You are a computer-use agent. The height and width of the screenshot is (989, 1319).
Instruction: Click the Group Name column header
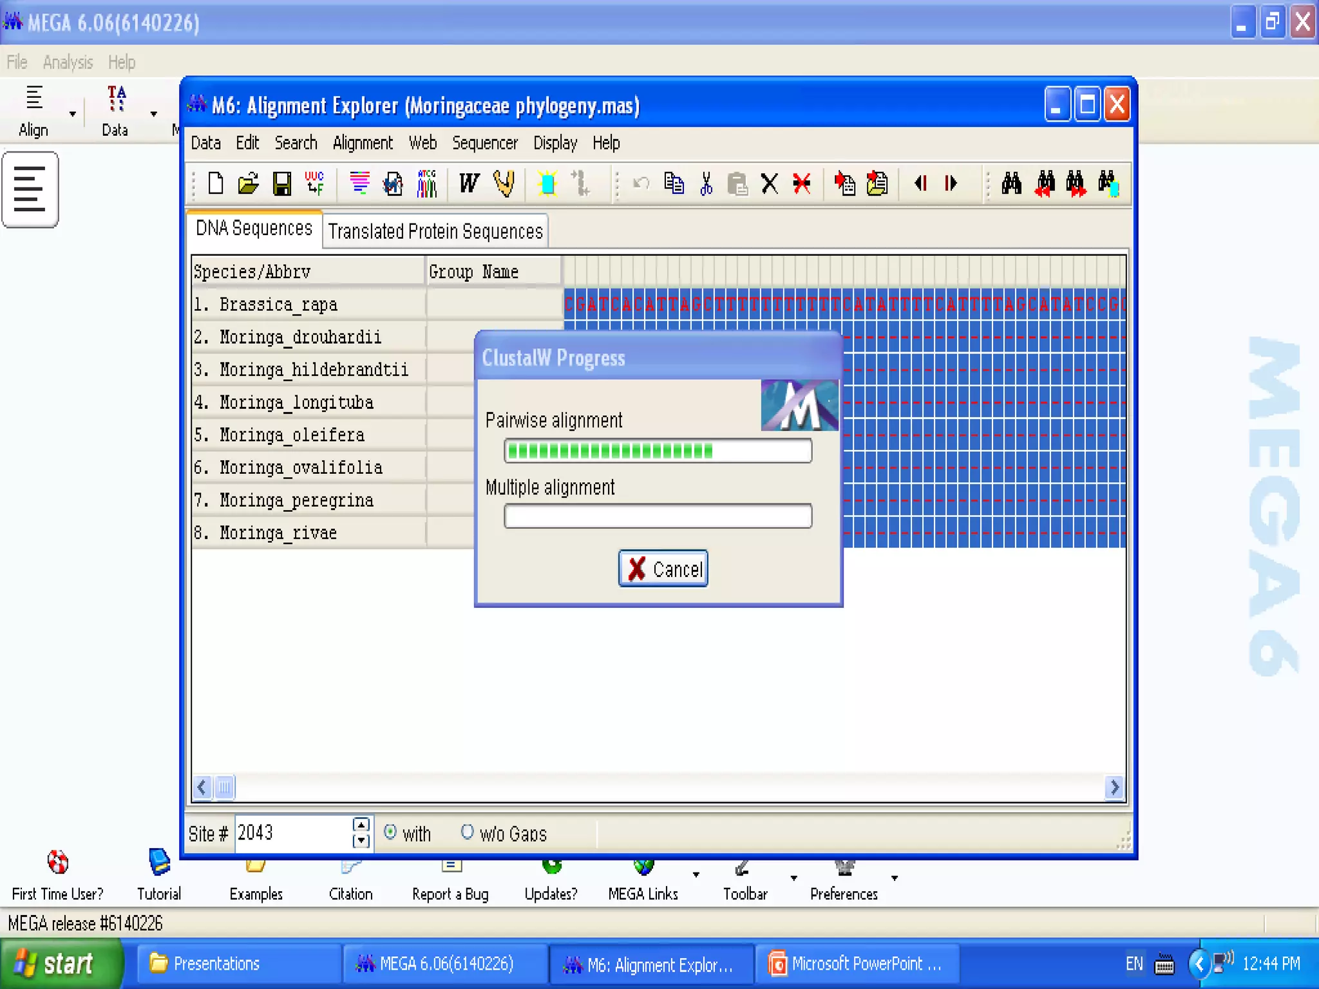pyautogui.click(x=493, y=271)
